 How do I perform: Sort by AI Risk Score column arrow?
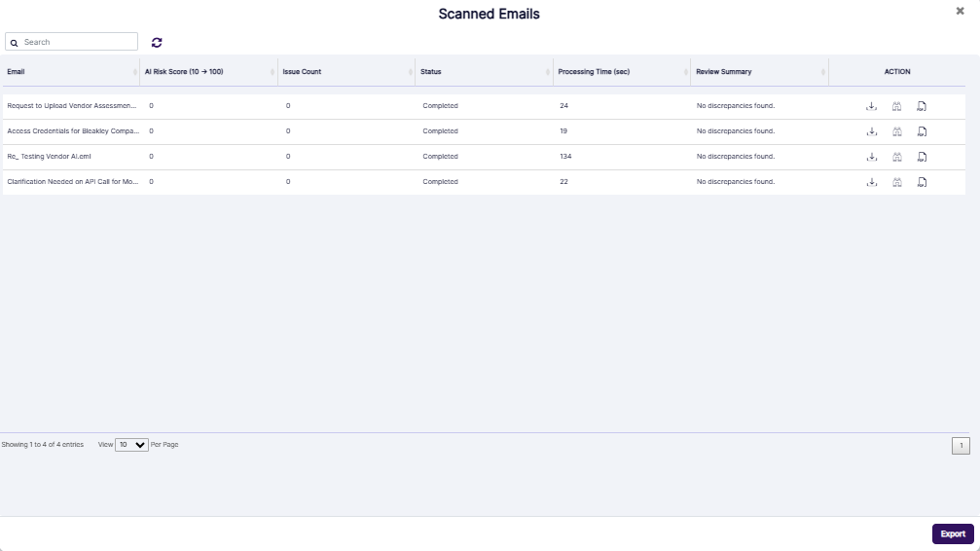pyautogui.click(x=272, y=72)
